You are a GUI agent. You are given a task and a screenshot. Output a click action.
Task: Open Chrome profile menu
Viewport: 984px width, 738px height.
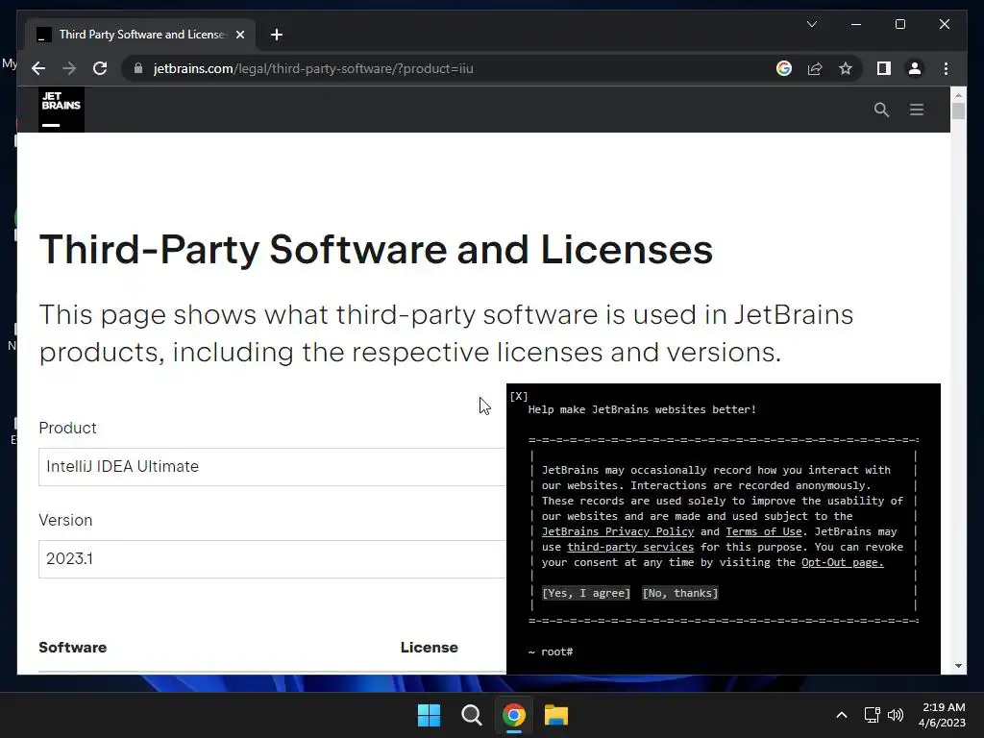[915, 68]
